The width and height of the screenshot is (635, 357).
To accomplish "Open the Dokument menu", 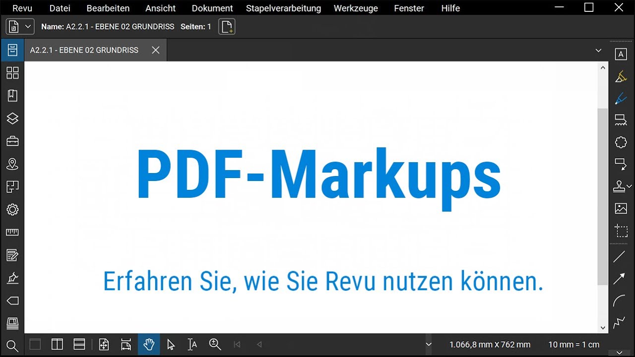I will (212, 8).
